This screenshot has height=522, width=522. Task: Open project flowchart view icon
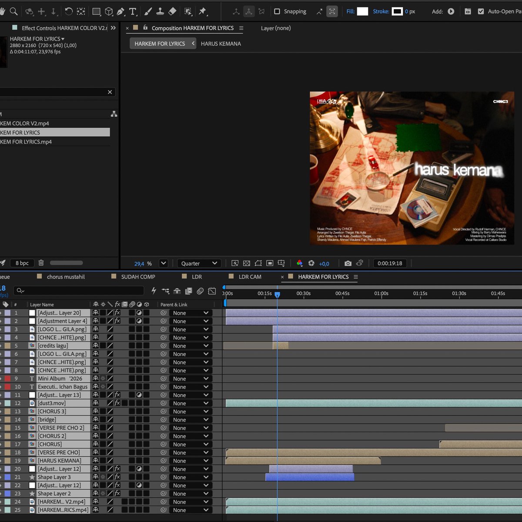pos(114,114)
